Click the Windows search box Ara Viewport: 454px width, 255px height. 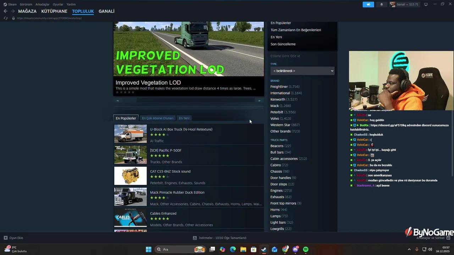click(x=180, y=249)
